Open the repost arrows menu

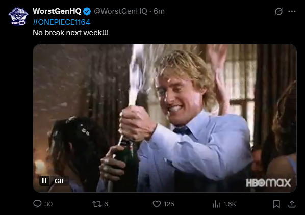tap(97, 204)
